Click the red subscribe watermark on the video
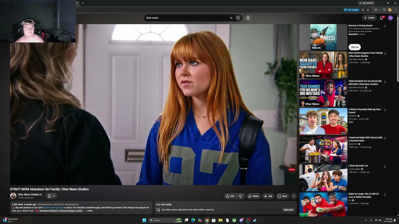Viewport: 399px width, 224px height. tap(292, 170)
